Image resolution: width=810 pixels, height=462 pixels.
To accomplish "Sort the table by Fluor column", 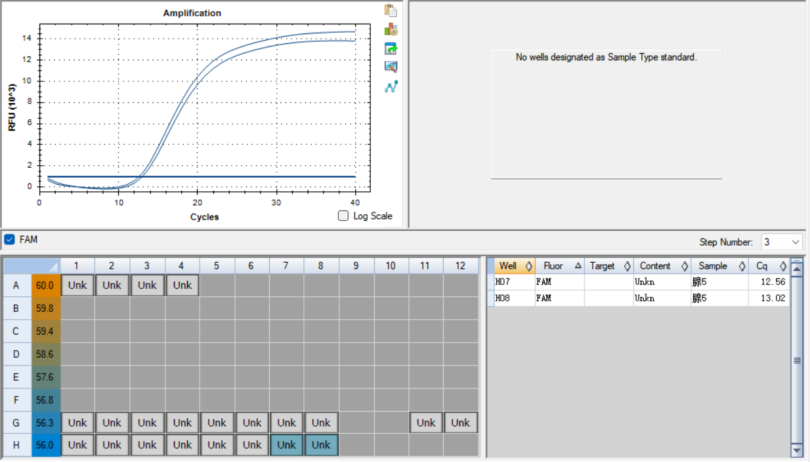I will pos(559,266).
